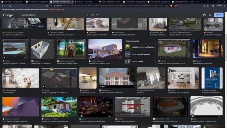This screenshot has height=128, width=227.
Task: Click the magnifier search icon
Action: coord(97,15)
